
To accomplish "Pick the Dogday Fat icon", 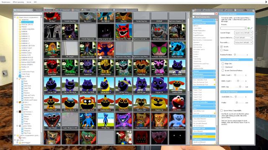I will point(159,103).
